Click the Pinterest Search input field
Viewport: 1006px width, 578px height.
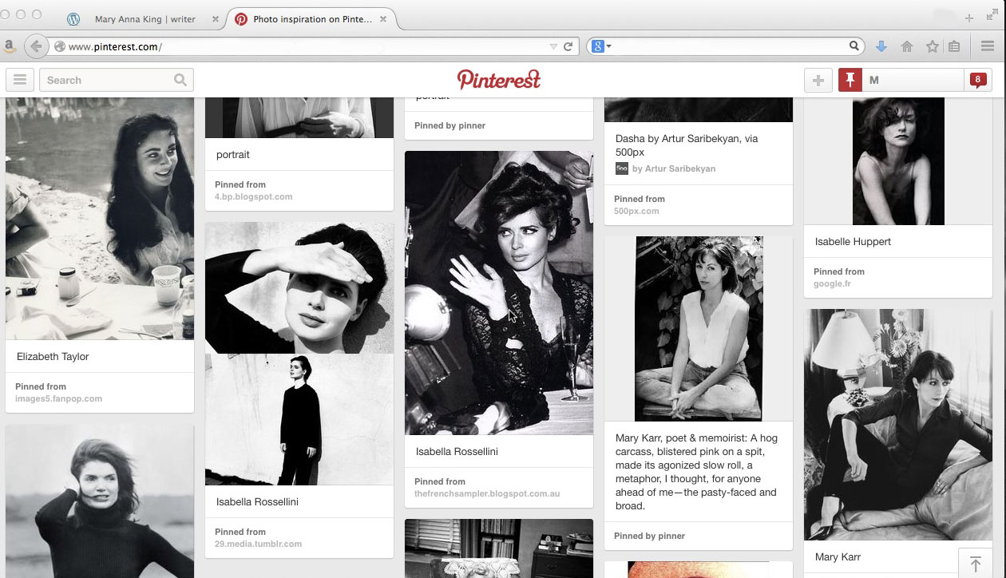tap(109, 80)
